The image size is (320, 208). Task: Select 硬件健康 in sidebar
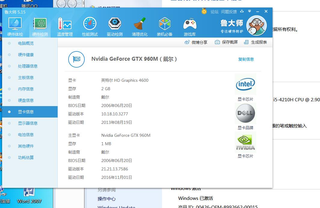pyautogui.click(x=30, y=55)
